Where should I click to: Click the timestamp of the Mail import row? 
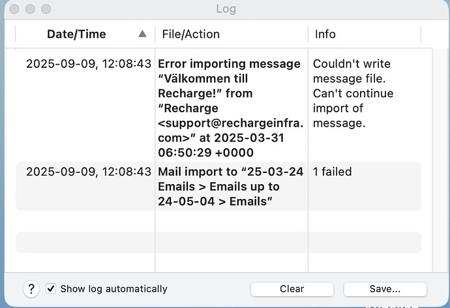click(89, 172)
